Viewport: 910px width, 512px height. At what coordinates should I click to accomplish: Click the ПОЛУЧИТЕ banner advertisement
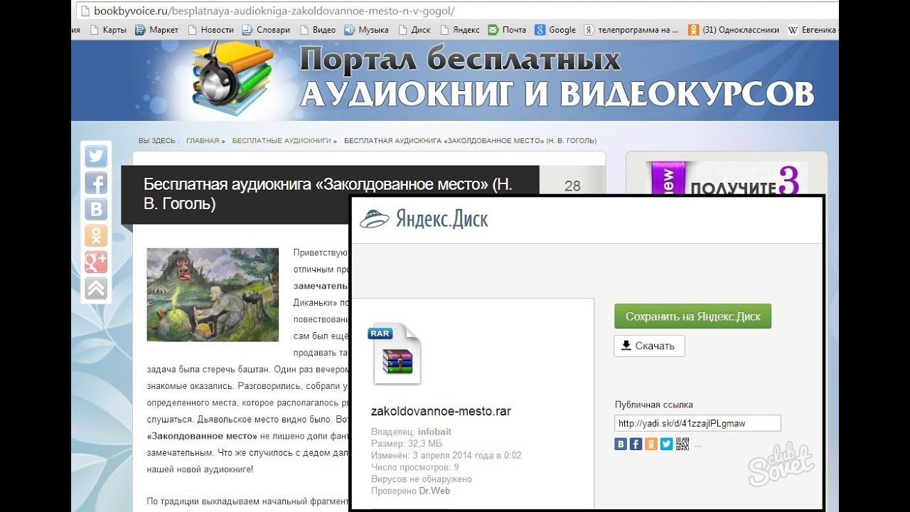[x=727, y=178]
